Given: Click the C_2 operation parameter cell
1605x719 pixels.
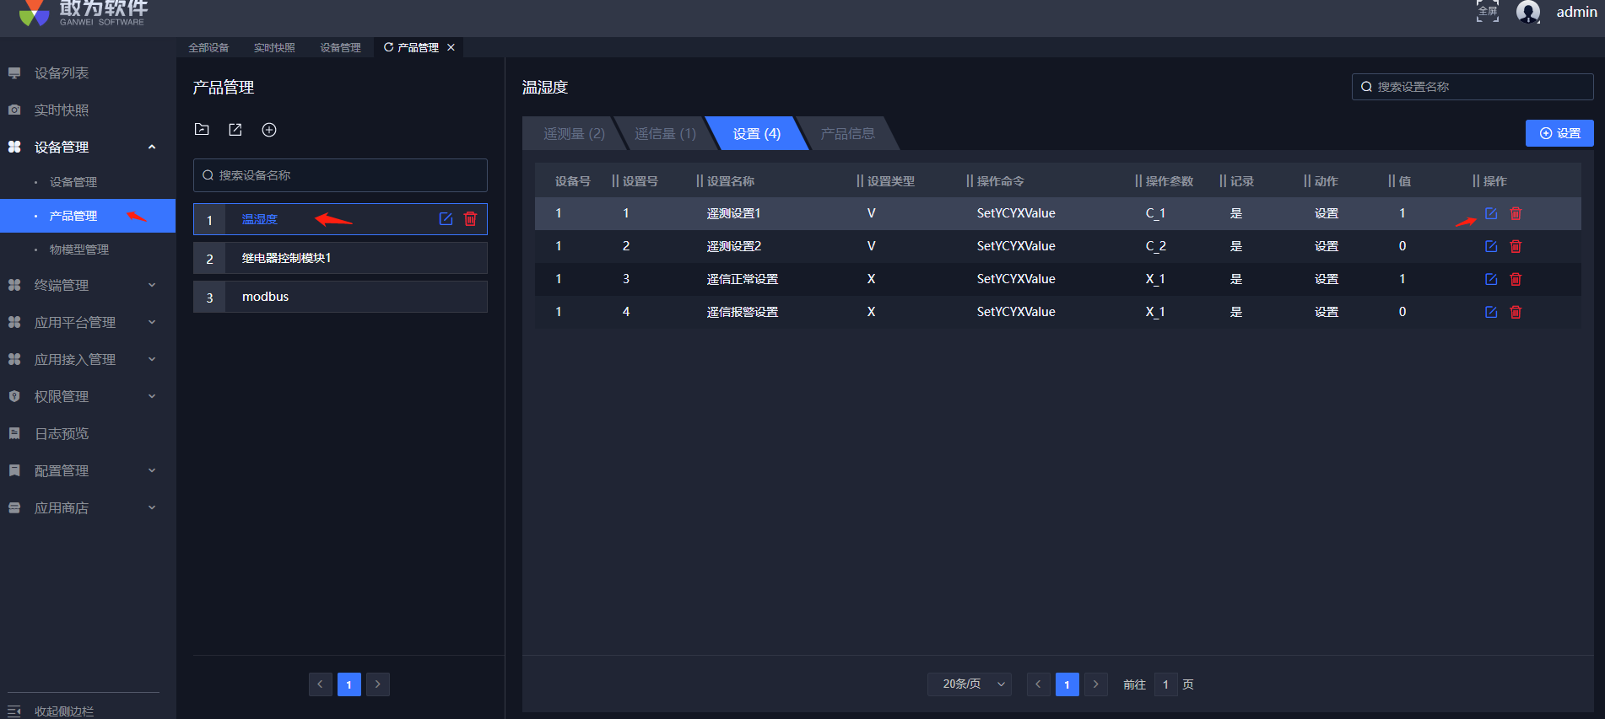Looking at the screenshot, I should click(1156, 246).
